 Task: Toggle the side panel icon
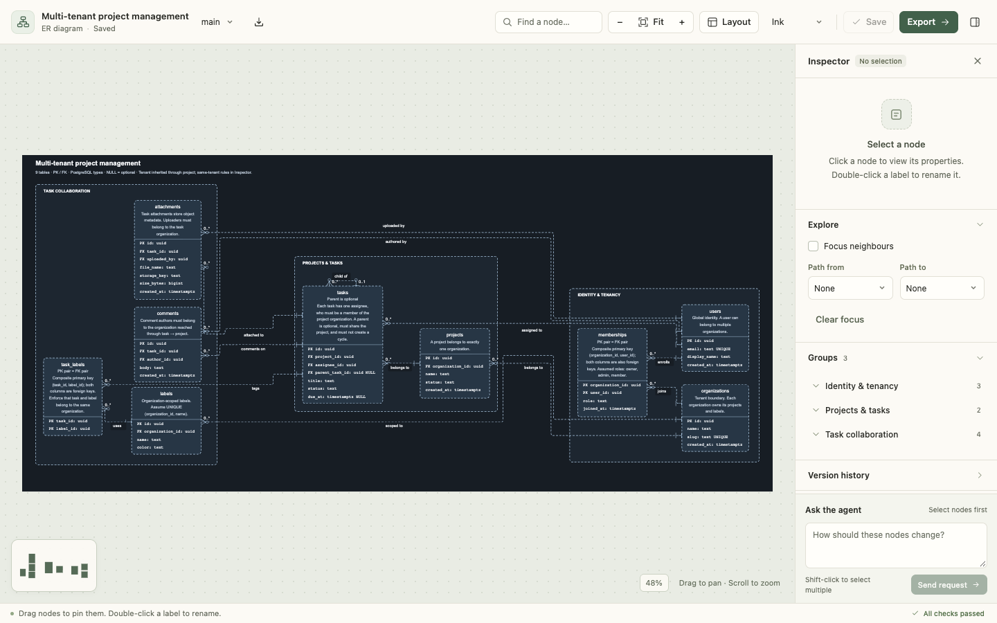(975, 22)
